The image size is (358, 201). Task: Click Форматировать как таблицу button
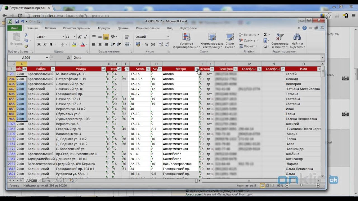[x=212, y=41]
